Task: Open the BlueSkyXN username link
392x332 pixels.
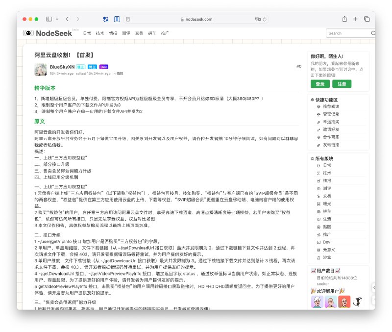Action: click(62, 67)
